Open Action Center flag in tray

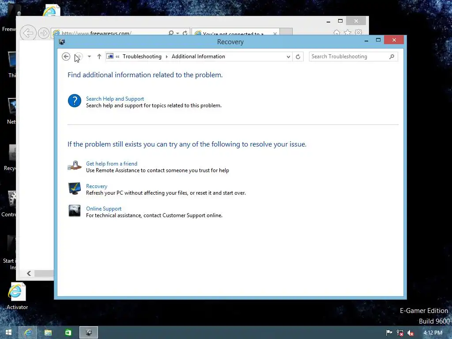(x=389, y=333)
